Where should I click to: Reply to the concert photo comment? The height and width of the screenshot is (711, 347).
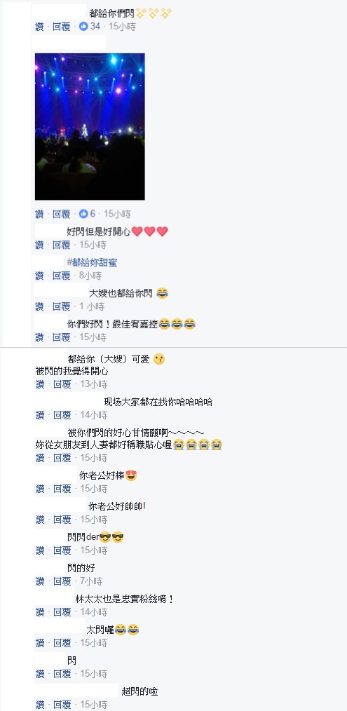click(x=62, y=214)
